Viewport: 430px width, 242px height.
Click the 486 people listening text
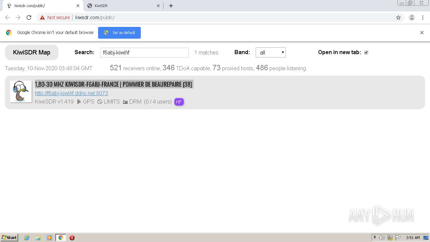282,68
